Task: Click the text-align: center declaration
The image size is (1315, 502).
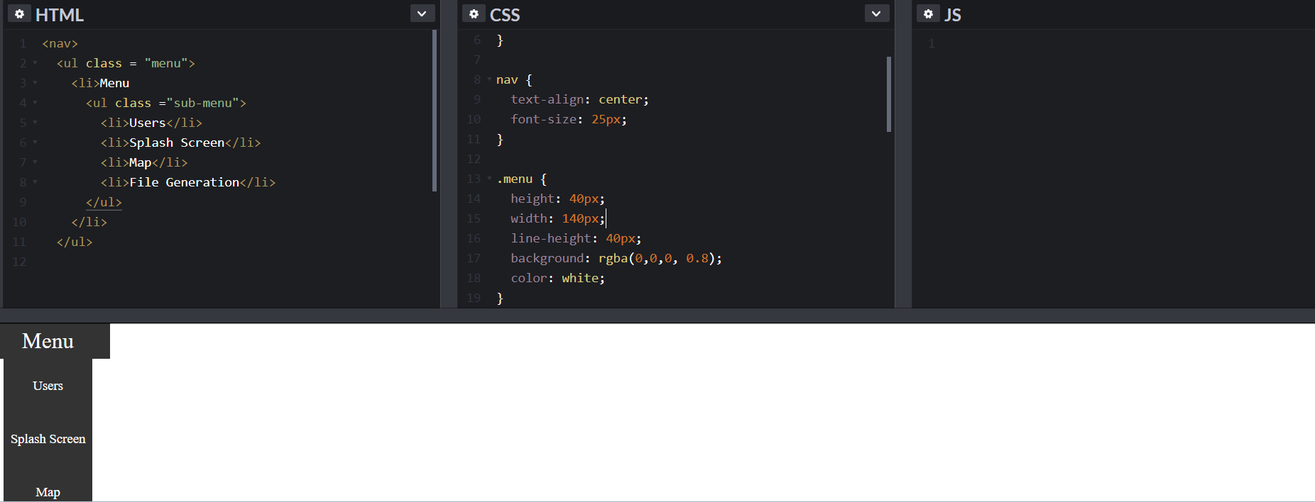Action: point(579,99)
